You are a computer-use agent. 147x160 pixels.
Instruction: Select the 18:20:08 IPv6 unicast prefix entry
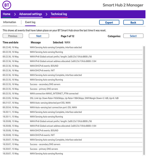[x=72, y=121]
